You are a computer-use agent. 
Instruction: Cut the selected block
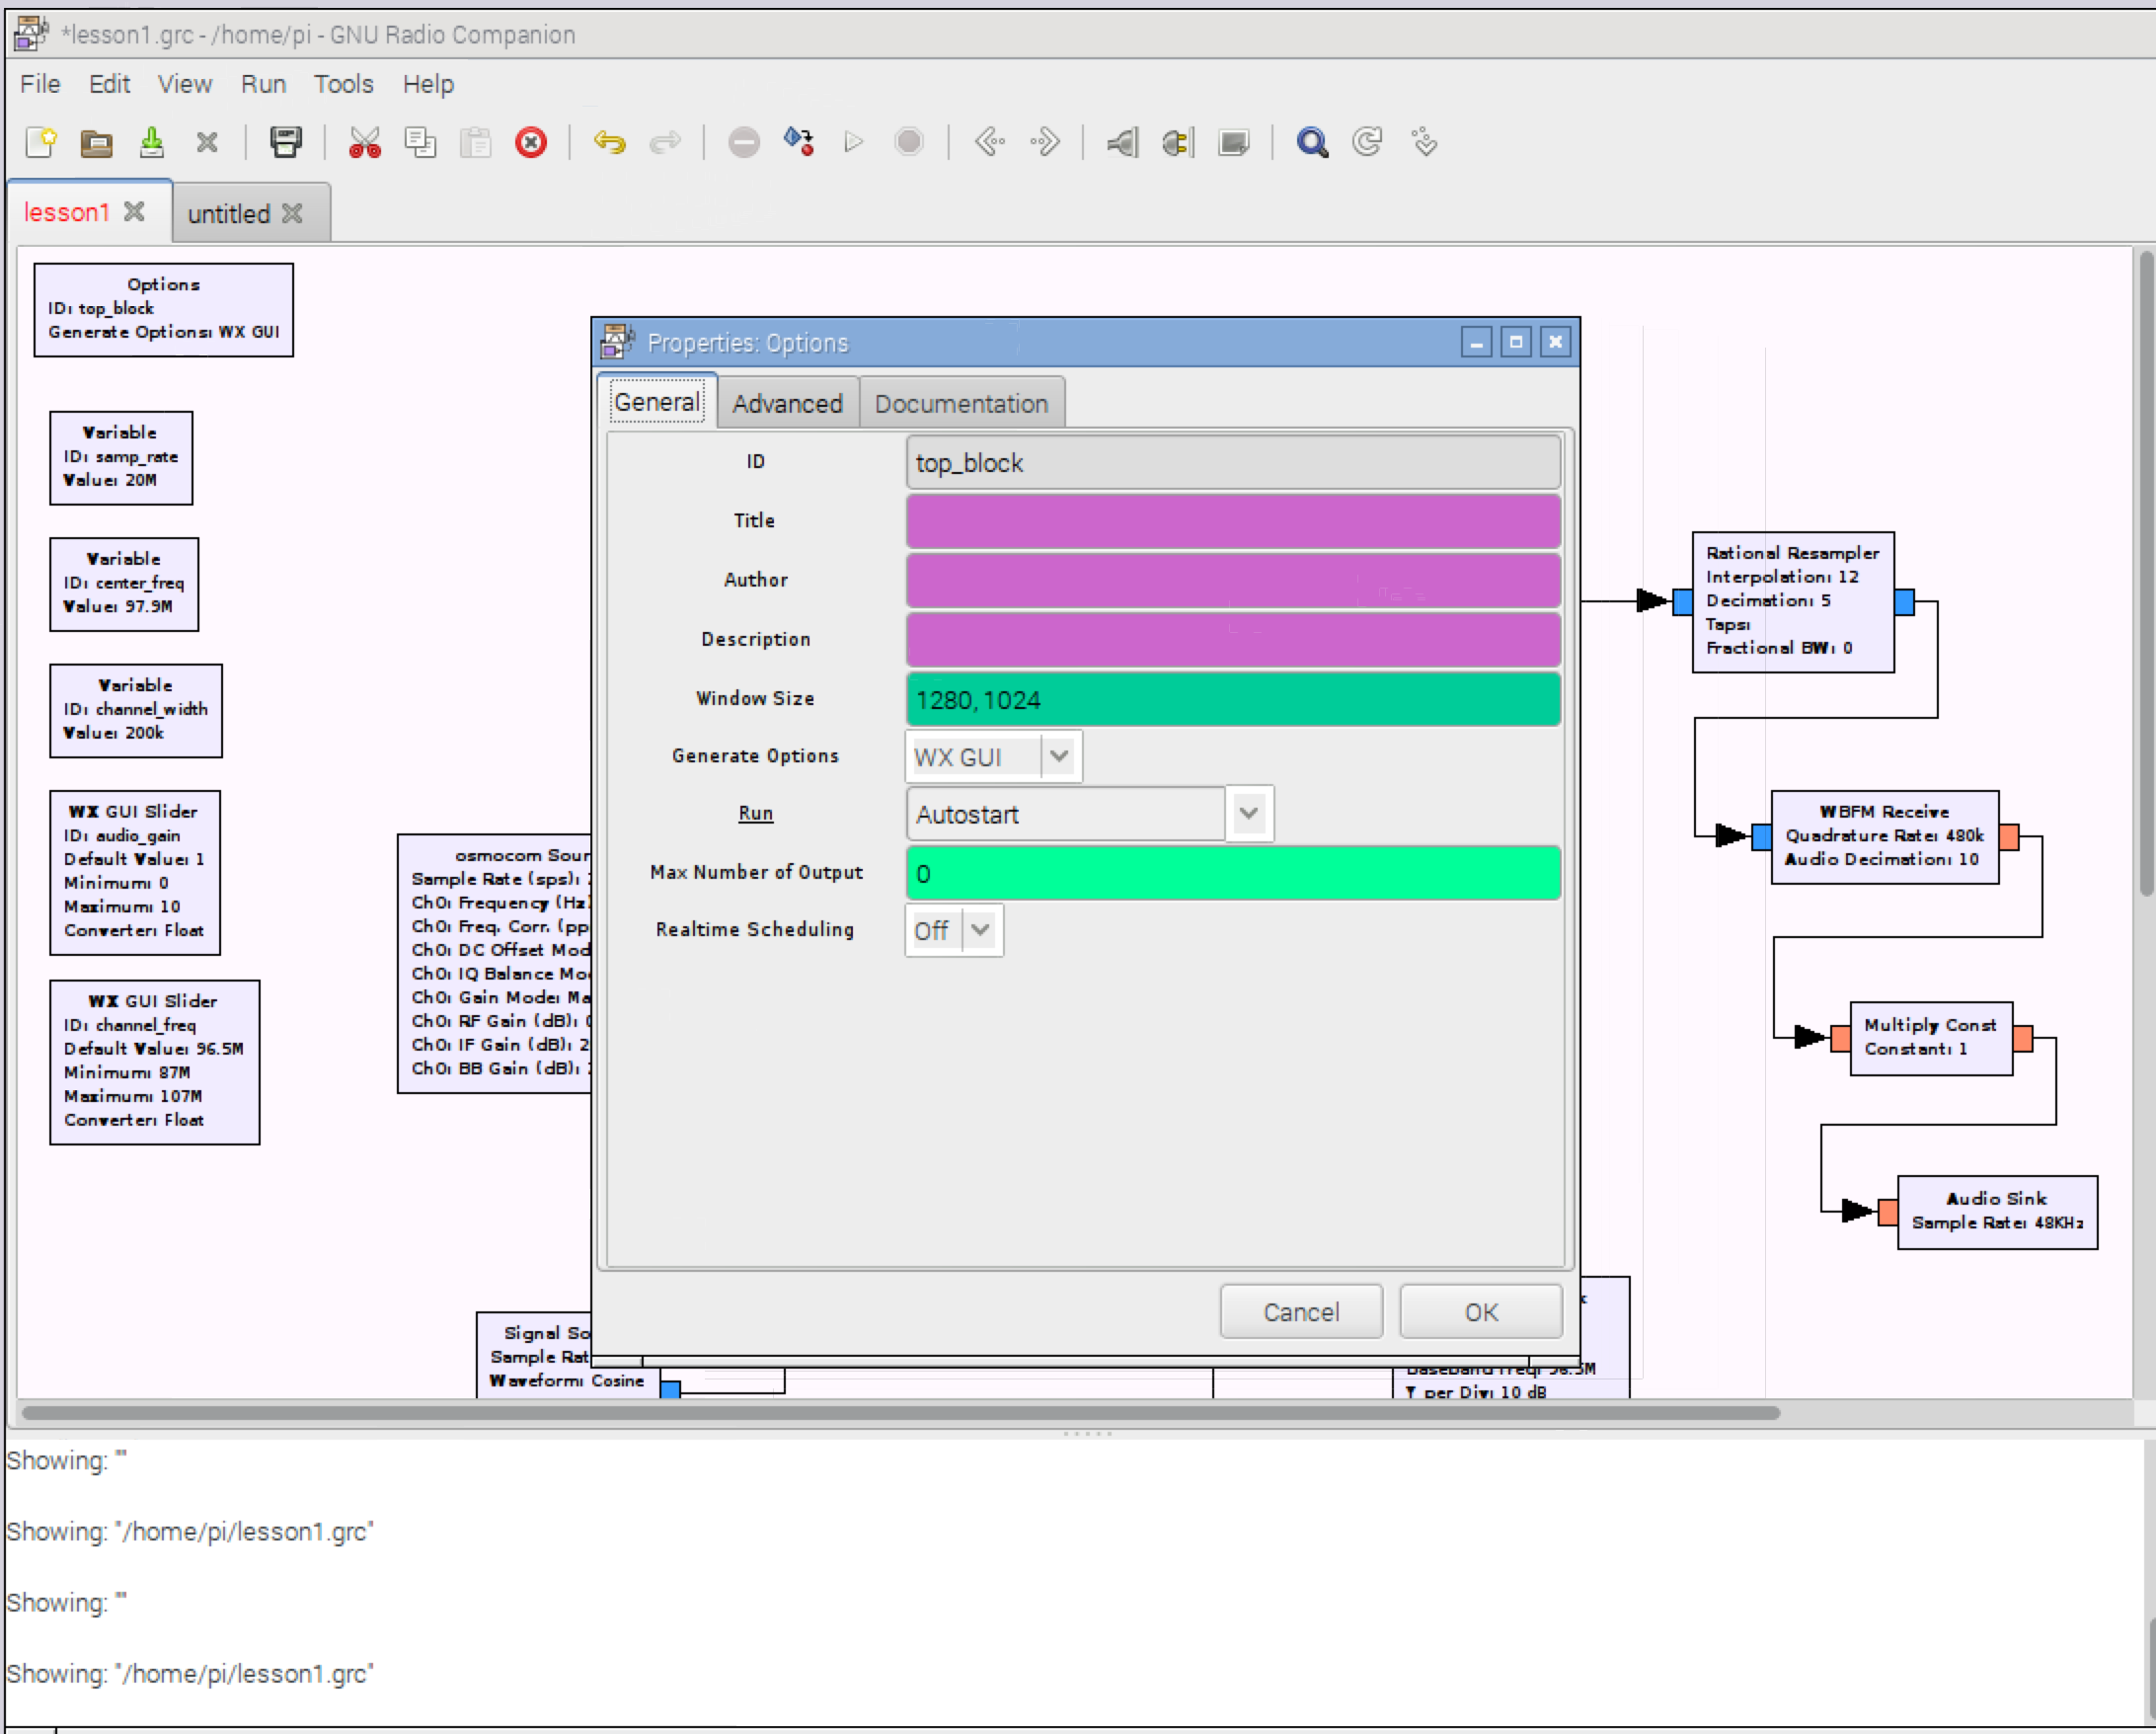366,142
